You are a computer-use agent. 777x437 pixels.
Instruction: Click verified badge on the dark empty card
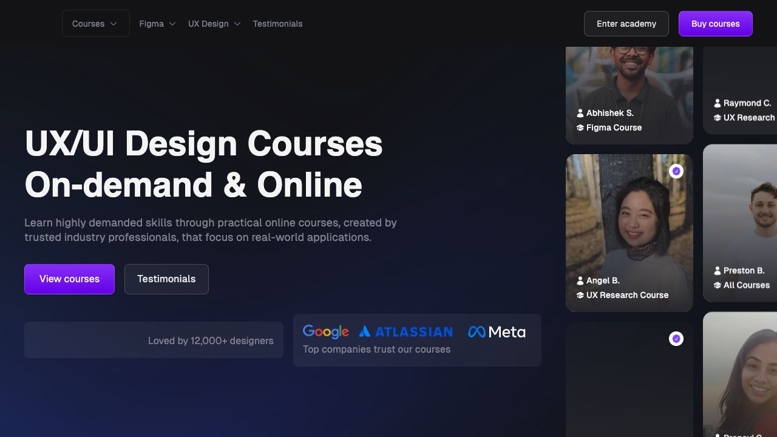[x=676, y=339]
